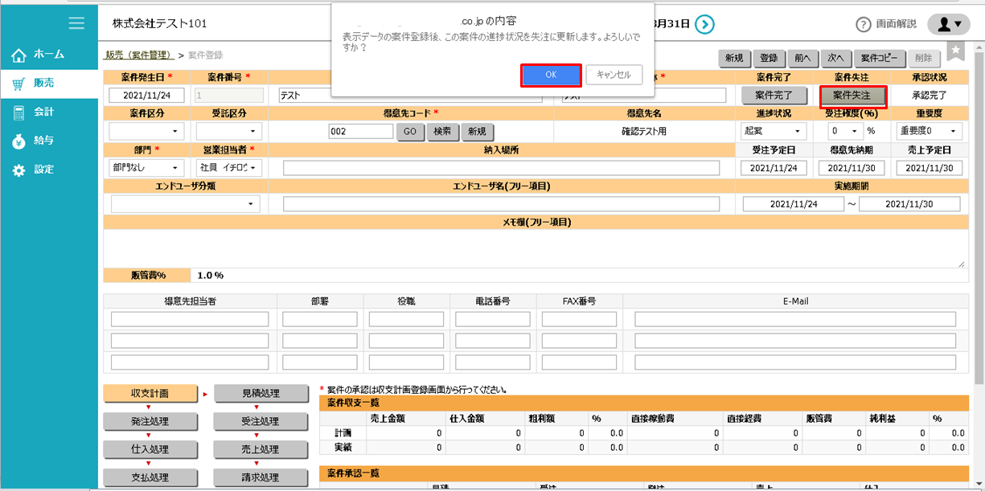This screenshot has width=985, height=491.
Task: Click the hamburger menu icon
Action: pyautogui.click(x=77, y=23)
